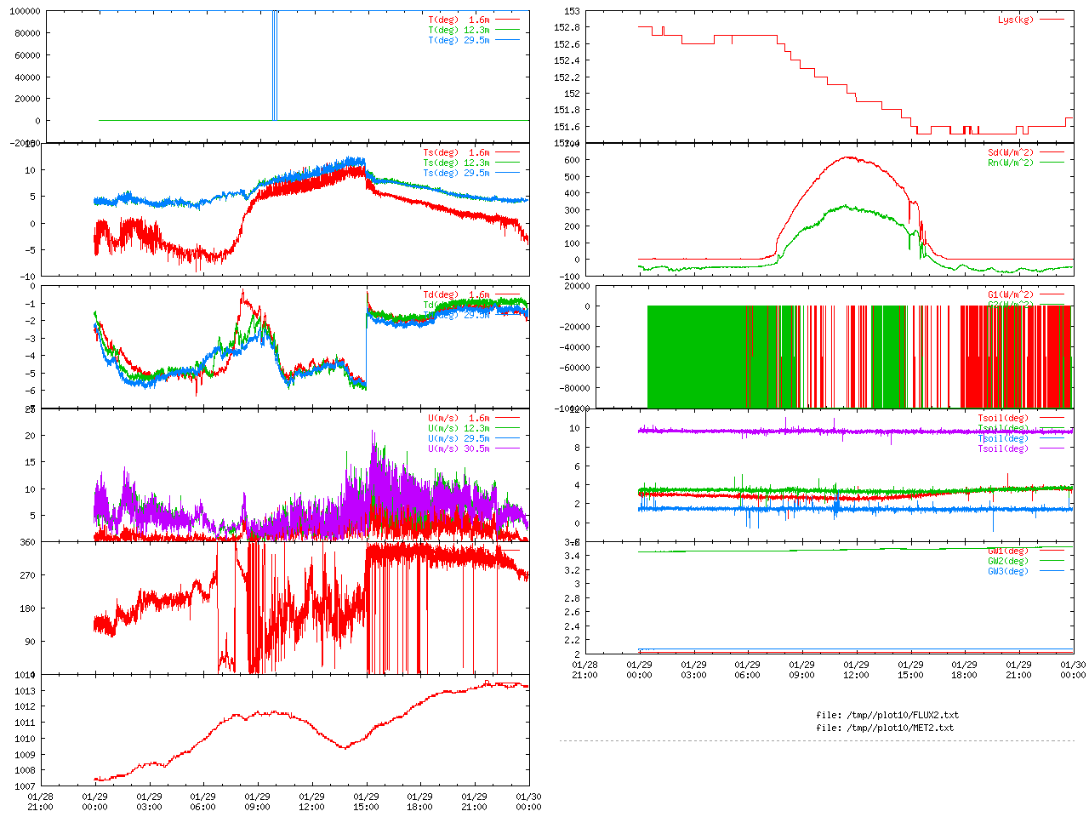Pick the 'U(m/s) 29.5m' legend text
Screen dimensions: 1089x817
pos(459,438)
